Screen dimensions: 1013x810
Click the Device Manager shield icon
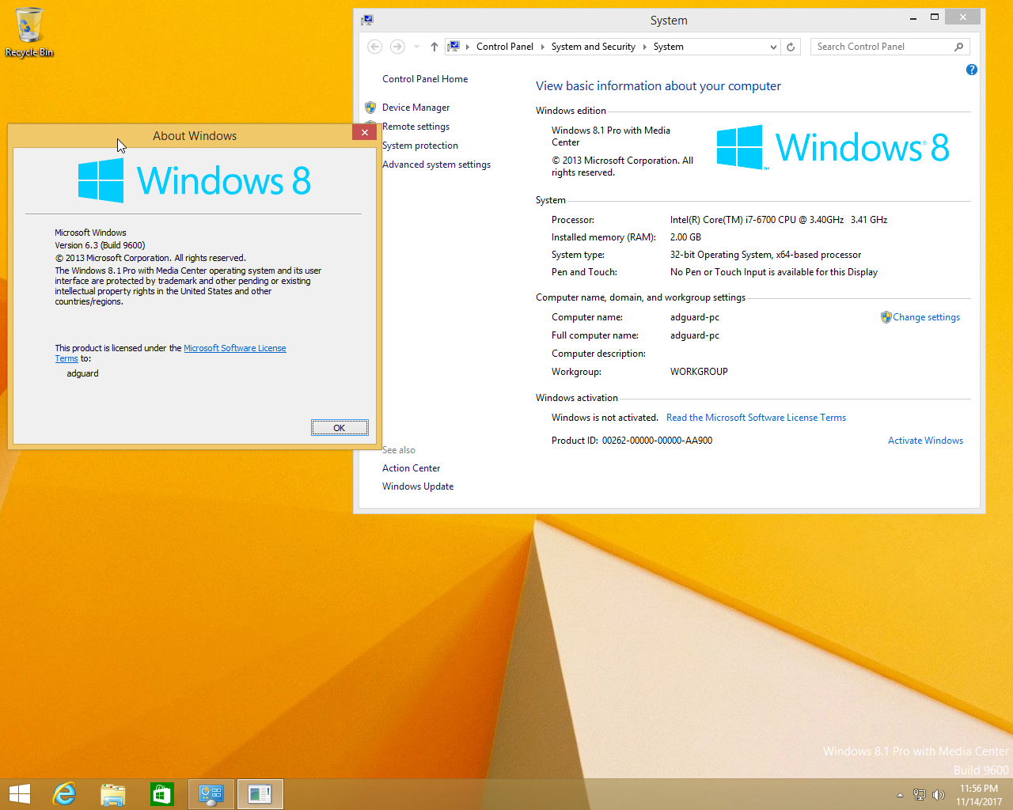(x=370, y=108)
